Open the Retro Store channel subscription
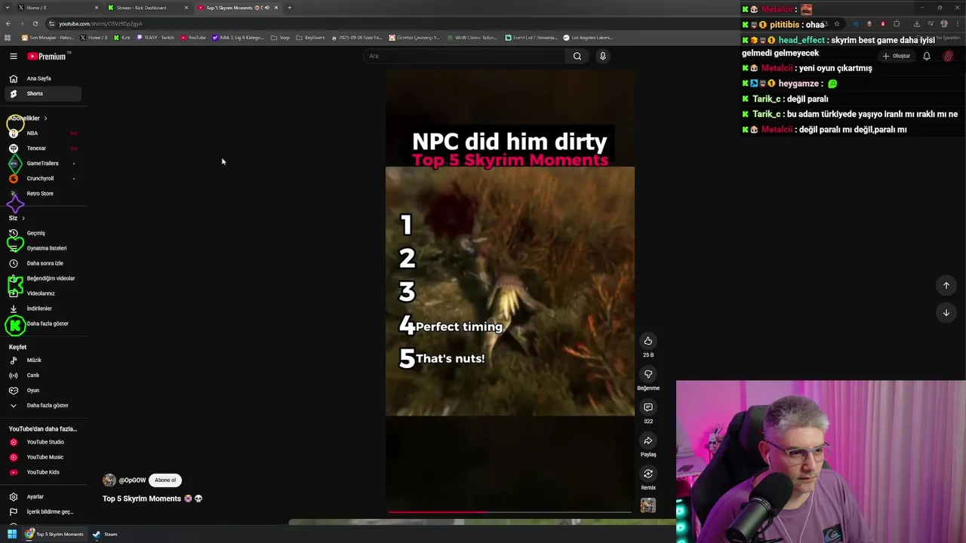 (42, 194)
